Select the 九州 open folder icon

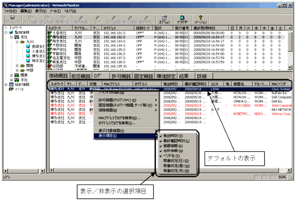[x=23, y=42]
